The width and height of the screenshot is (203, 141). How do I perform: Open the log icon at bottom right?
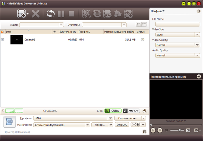click(144, 132)
